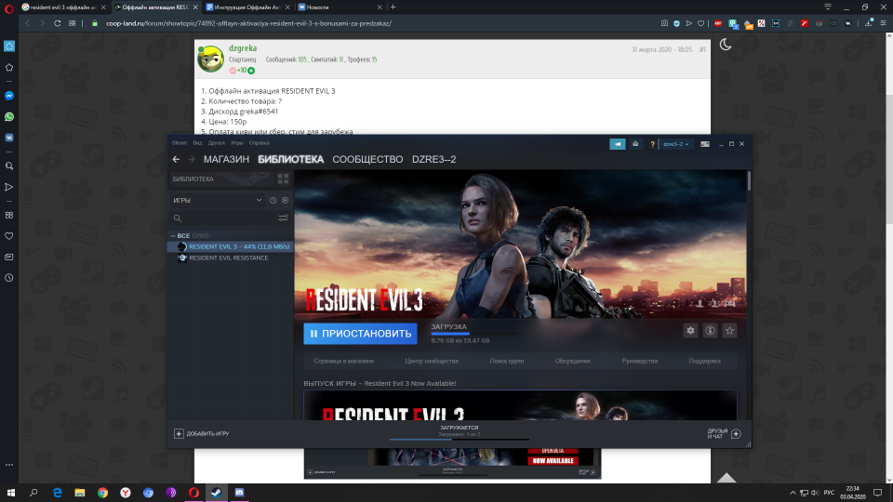The image size is (893, 502).
Task: Switch library to grid collections view
Action: pyautogui.click(x=283, y=178)
